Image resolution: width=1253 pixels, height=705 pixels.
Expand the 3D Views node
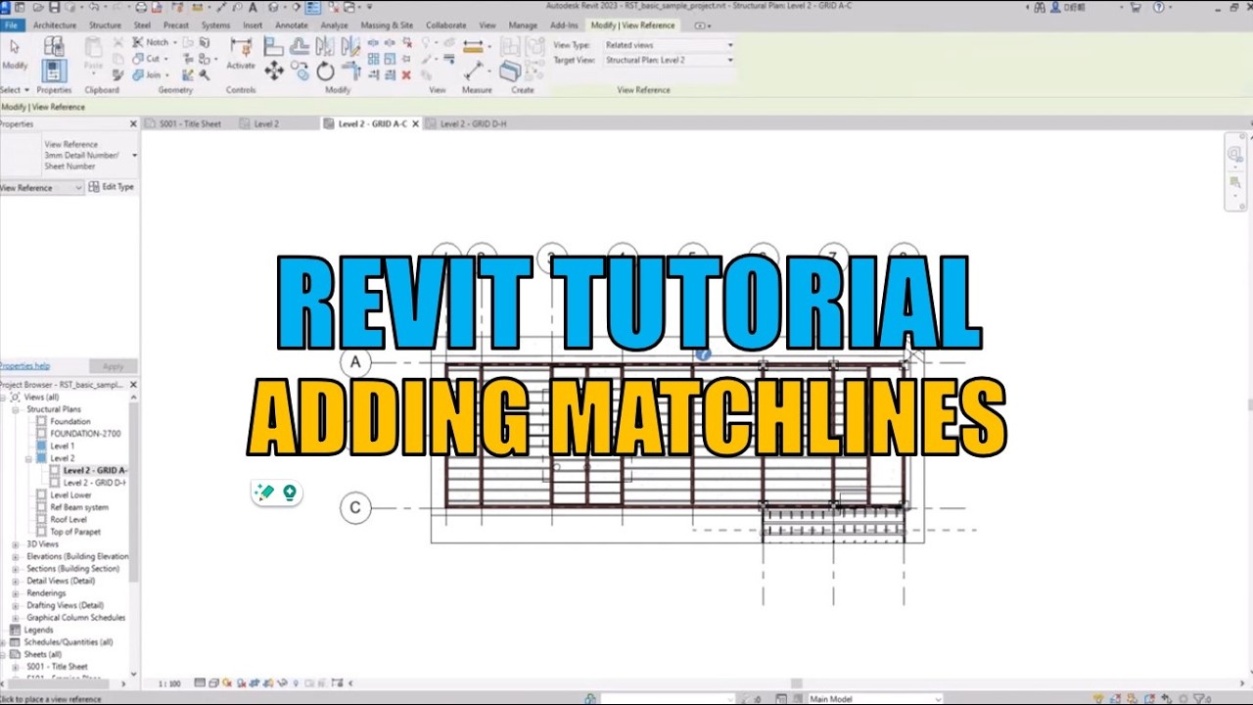click(x=15, y=544)
